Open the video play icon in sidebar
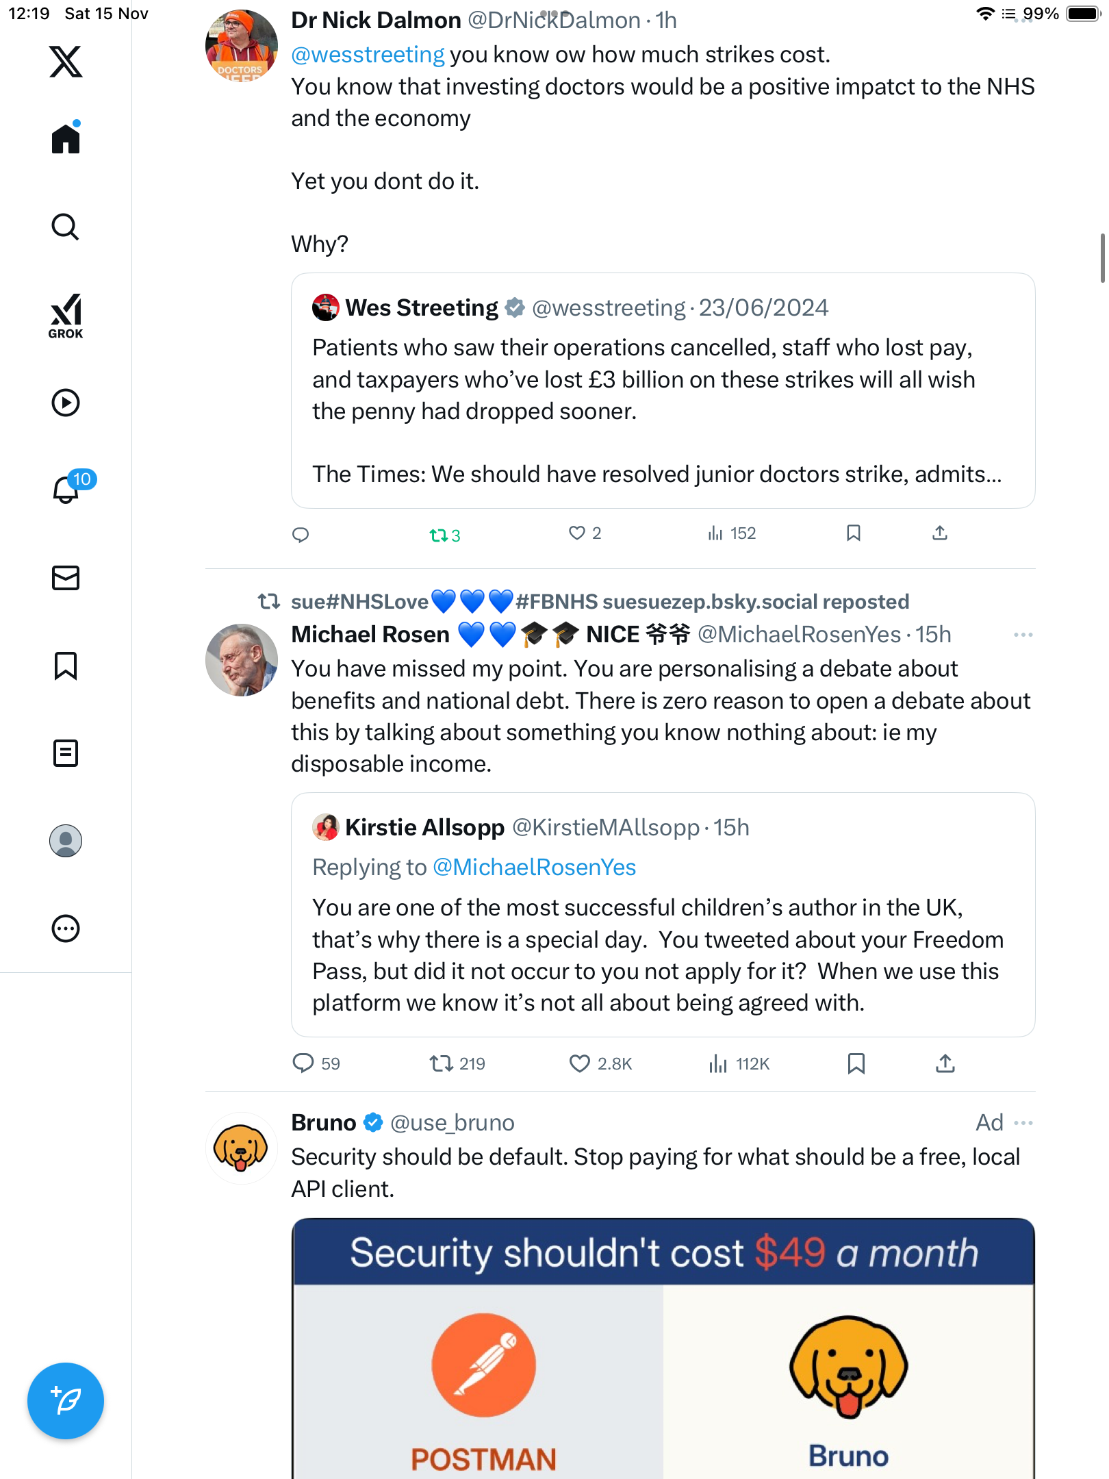1109x1479 pixels. 66,403
